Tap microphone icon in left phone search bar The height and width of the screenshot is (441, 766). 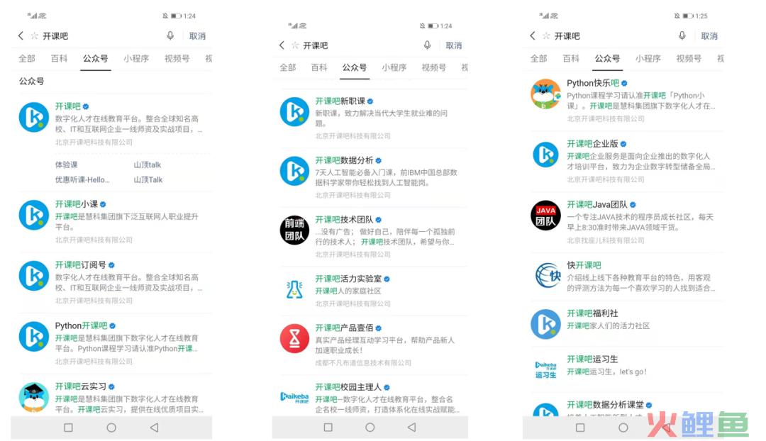tap(170, 35)
